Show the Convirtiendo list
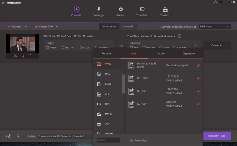 tap(109, 26)
